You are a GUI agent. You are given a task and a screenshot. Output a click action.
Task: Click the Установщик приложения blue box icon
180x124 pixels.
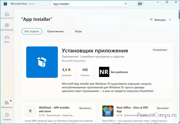[42, 62]
